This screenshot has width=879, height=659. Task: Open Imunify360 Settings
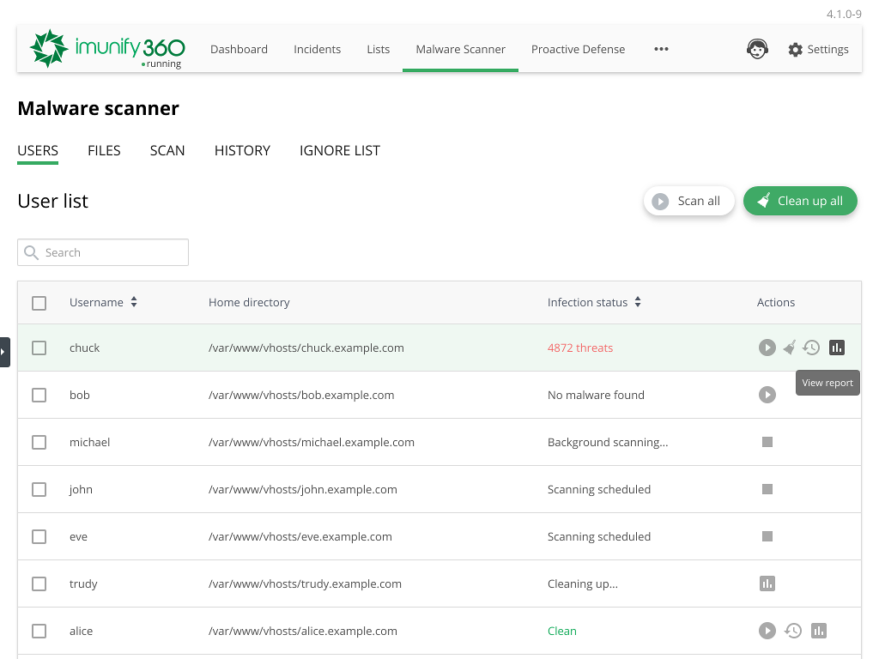818,49
